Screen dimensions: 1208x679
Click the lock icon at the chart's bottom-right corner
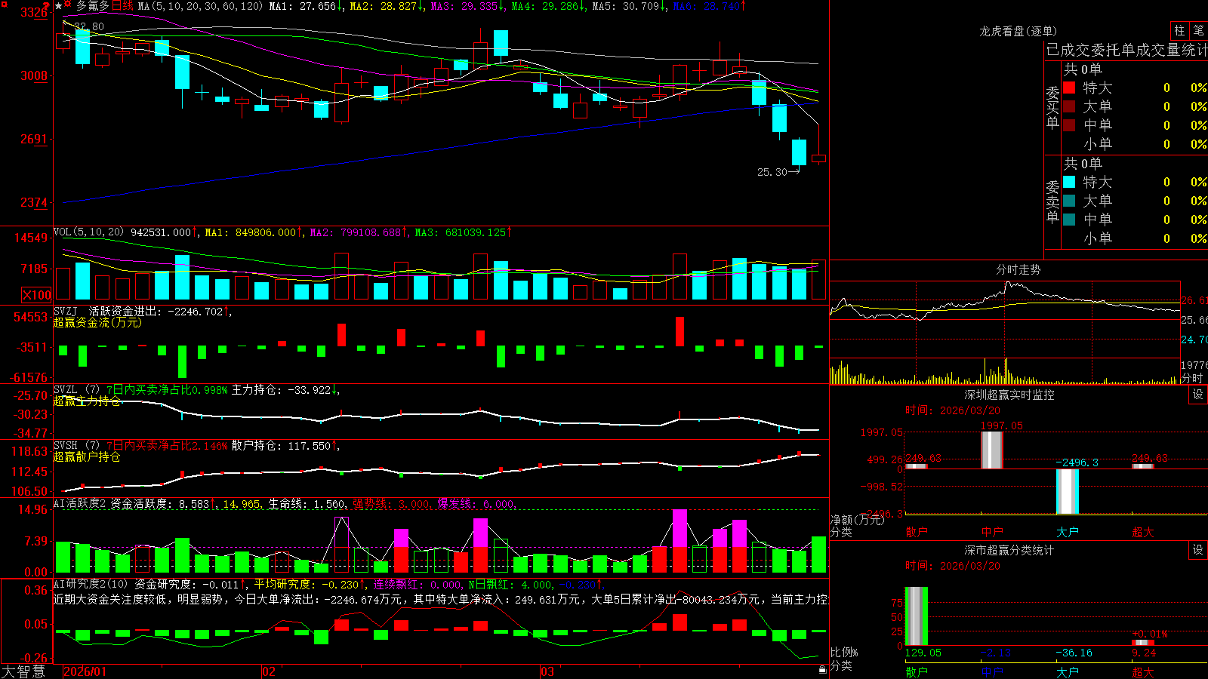coord(822,669)
